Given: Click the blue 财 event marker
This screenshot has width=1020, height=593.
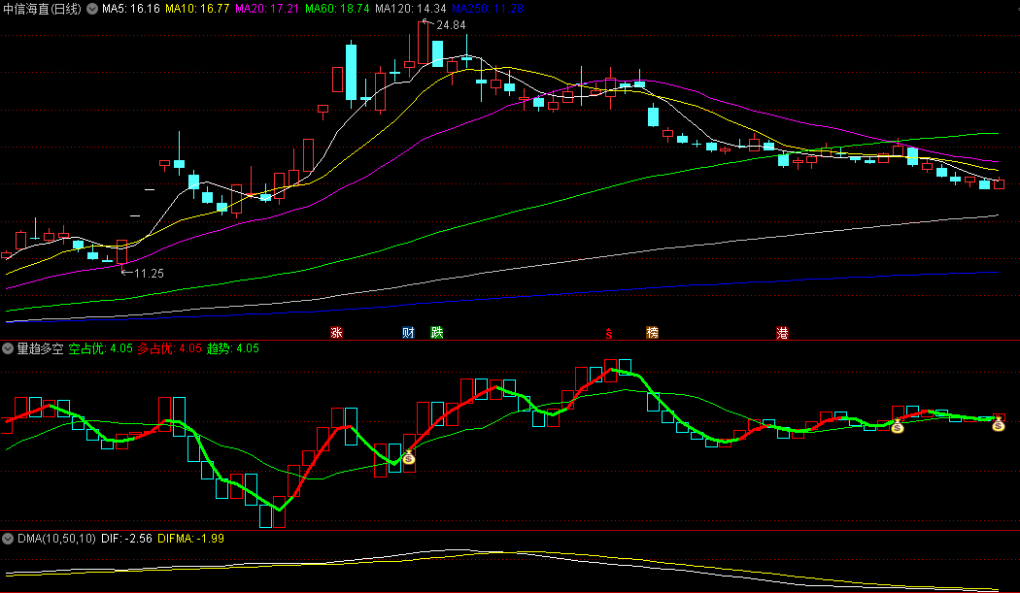Looking at the screenshot, I should click(408, 332).
